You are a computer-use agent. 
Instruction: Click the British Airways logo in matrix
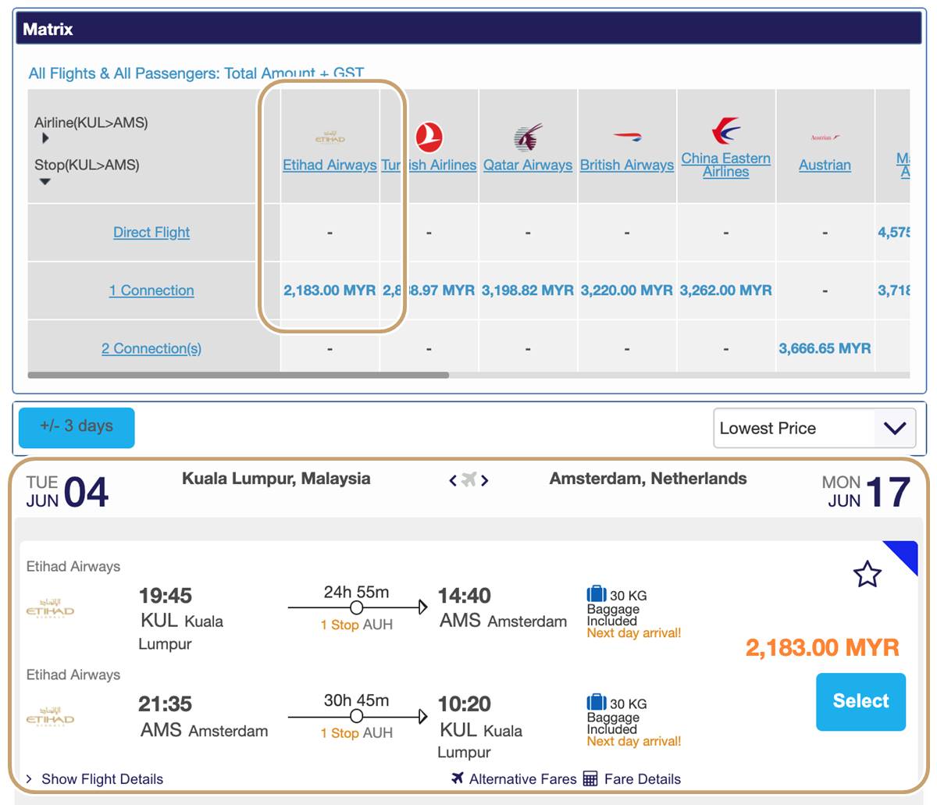click(x=627, y=137)
